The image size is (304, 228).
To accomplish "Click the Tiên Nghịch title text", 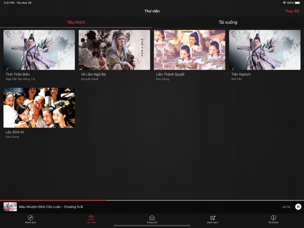I will [241, 74].
